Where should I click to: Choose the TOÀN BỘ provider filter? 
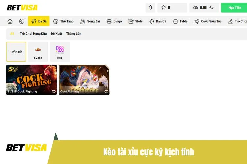[x=16, y=51]
